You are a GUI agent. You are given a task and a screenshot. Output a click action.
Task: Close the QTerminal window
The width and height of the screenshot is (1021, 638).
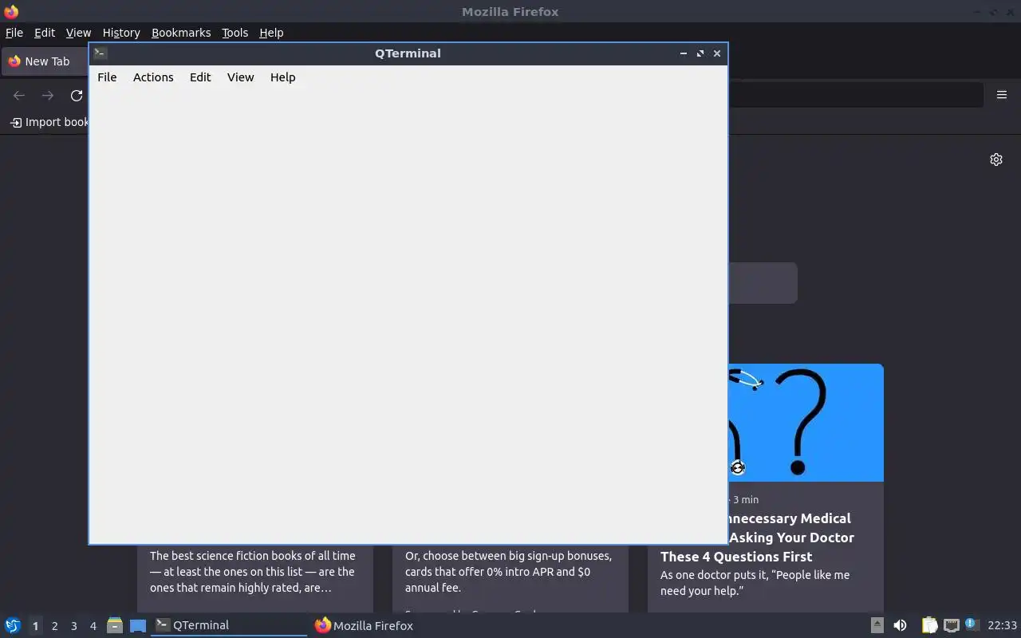(717, 53)
